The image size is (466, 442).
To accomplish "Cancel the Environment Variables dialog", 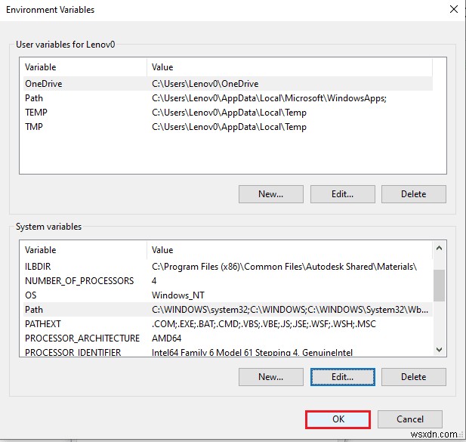I will [410, 419].
